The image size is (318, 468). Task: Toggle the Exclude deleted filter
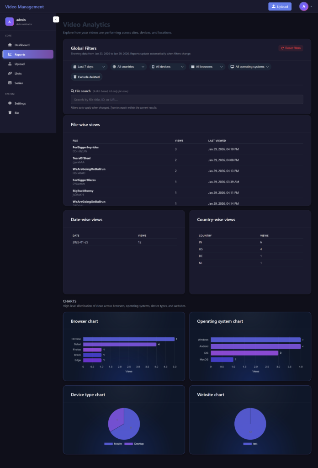(86, 77)
